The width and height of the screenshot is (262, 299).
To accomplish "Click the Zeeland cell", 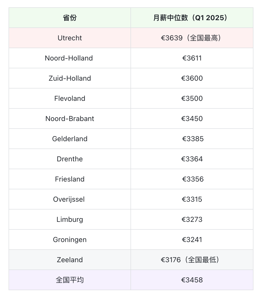I will pyautogui.click(x=70, y=260).
